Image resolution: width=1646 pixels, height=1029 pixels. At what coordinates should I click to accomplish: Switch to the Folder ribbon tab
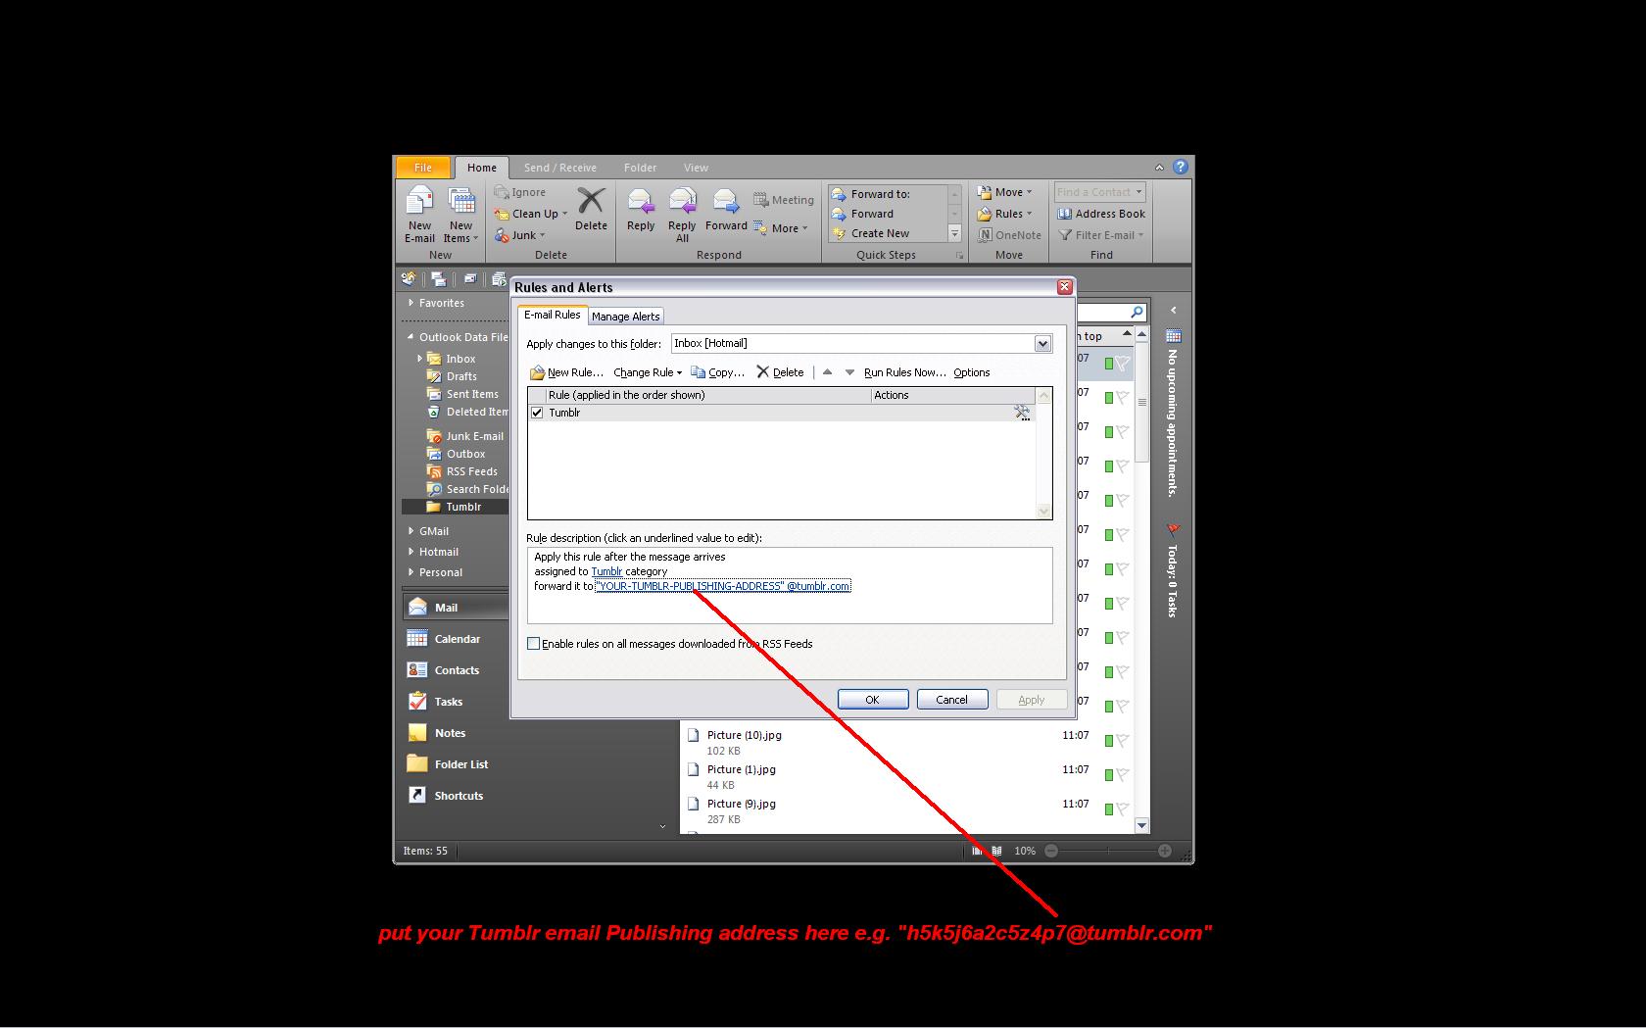[x=640, y=168]
